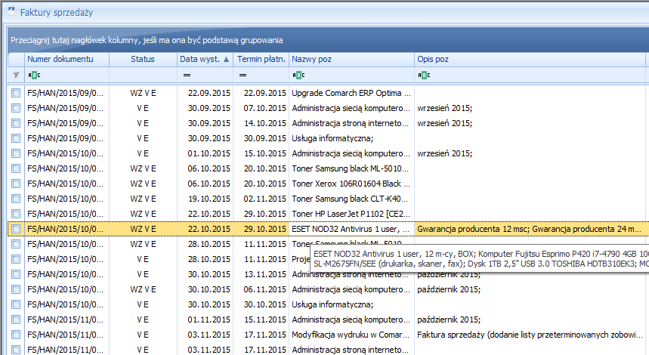Viewport: 649px width, 355px height.
Task: Click 'Faktury sprzedaży' window title
Action: [x=57, y=12]
